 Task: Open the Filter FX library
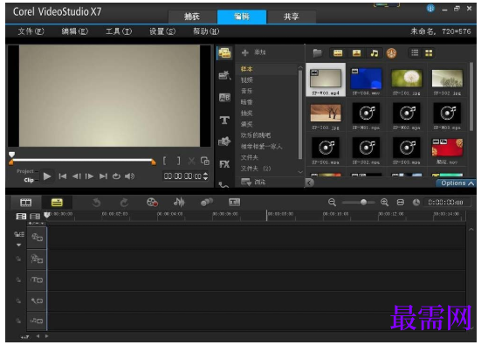click(224, 164)
